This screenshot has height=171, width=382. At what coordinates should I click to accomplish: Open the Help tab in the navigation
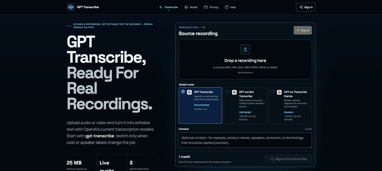click(230, 7)
